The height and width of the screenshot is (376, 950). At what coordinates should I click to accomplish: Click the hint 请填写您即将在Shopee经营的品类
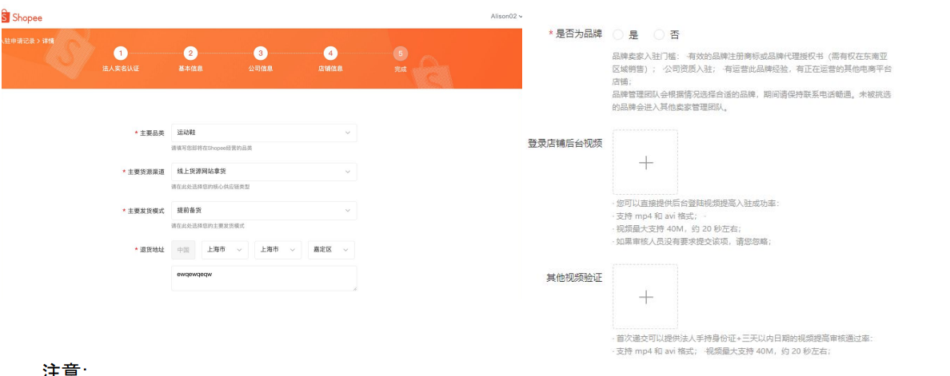coord(211,148)
